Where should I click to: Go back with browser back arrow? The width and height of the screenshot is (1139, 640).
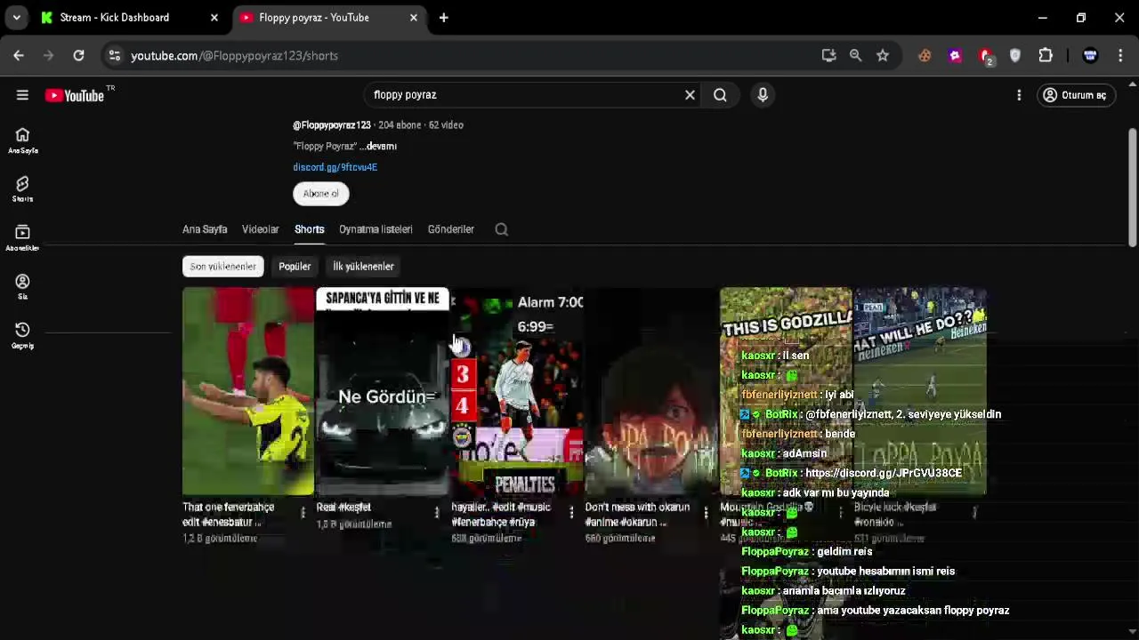(19, 55)
